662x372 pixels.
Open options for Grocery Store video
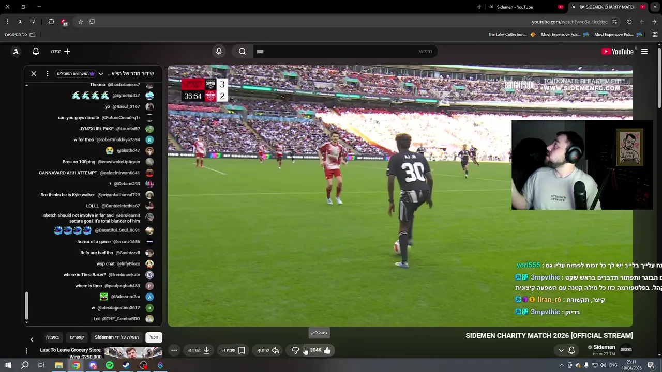click(x=26, y=351)
